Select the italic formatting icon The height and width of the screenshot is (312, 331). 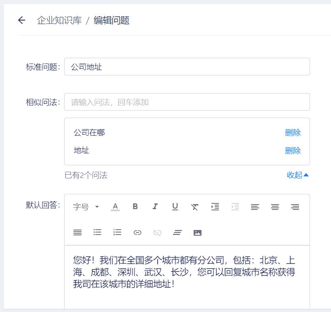(x=155, y=207)
